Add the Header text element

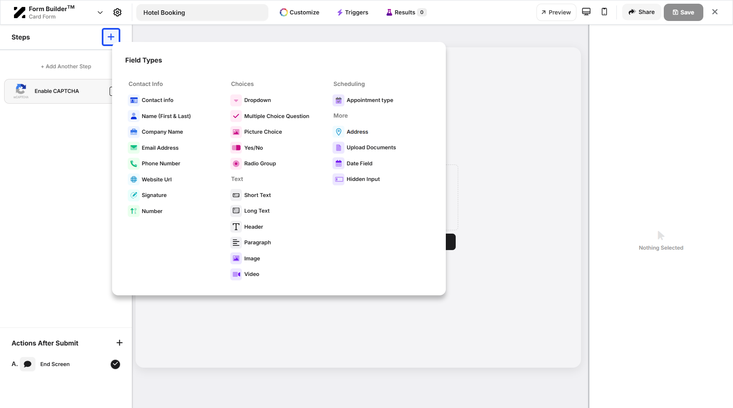247,227
